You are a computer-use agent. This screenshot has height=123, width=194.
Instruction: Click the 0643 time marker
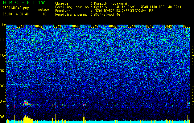pos(57,26)
